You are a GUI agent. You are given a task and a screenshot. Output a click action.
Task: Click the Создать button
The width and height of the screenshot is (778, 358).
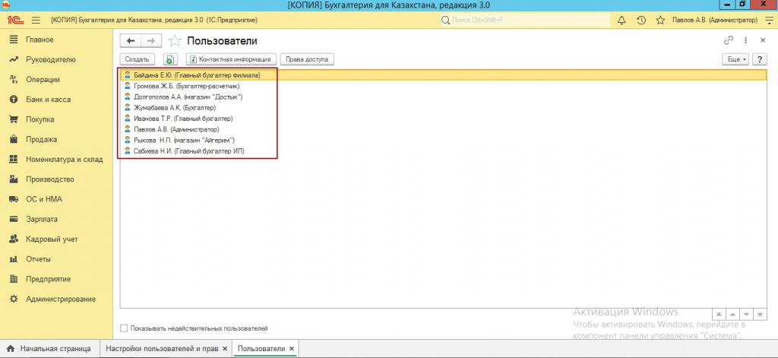tap(138, 59)
